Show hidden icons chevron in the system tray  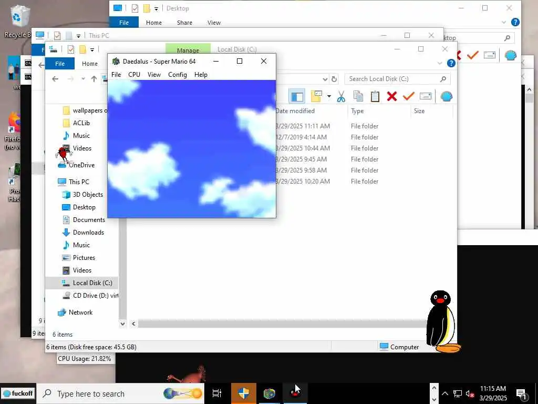[x=444, y=393]
